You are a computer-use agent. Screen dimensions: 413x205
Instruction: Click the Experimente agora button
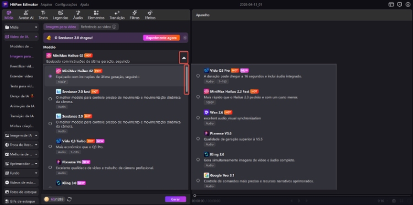161,37
